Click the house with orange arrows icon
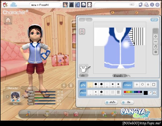 point(114,114)
